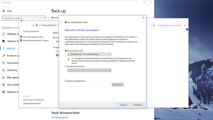Click the Windows Update refresh icon

tap(4, 34)
